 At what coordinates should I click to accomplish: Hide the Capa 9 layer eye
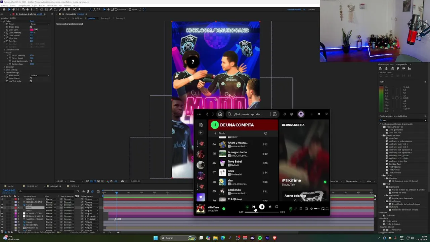pyautogui.click(x=2, y=205)
